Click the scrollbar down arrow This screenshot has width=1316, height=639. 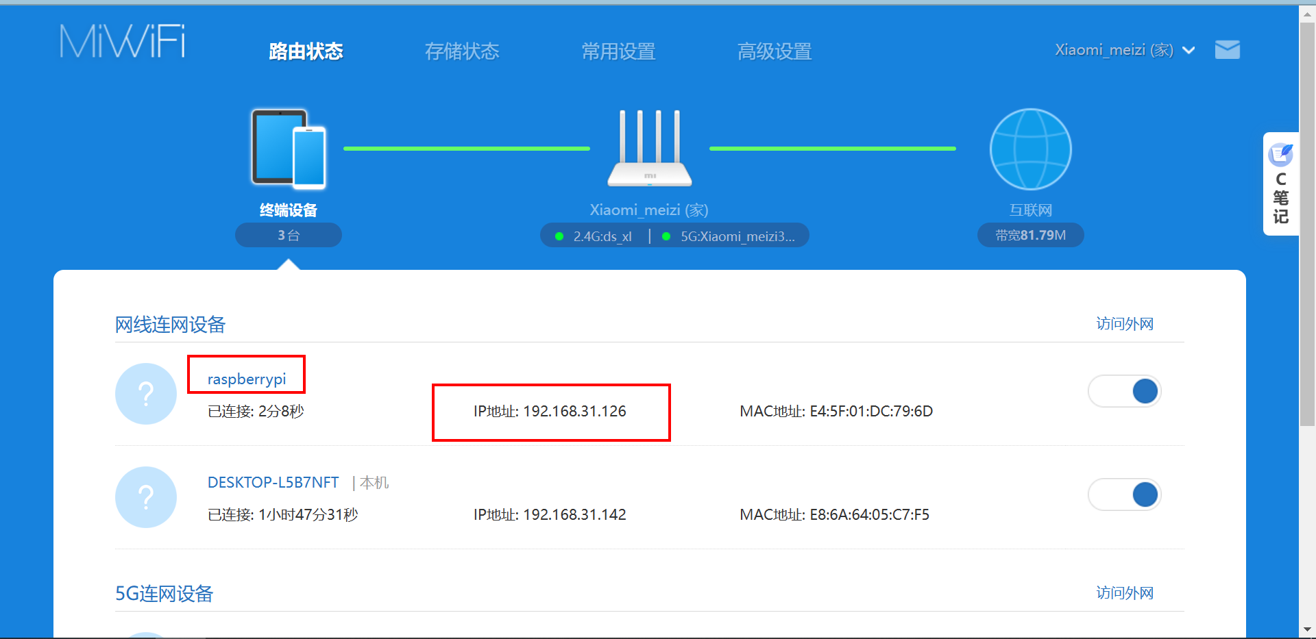click(x=1307, y=629)
